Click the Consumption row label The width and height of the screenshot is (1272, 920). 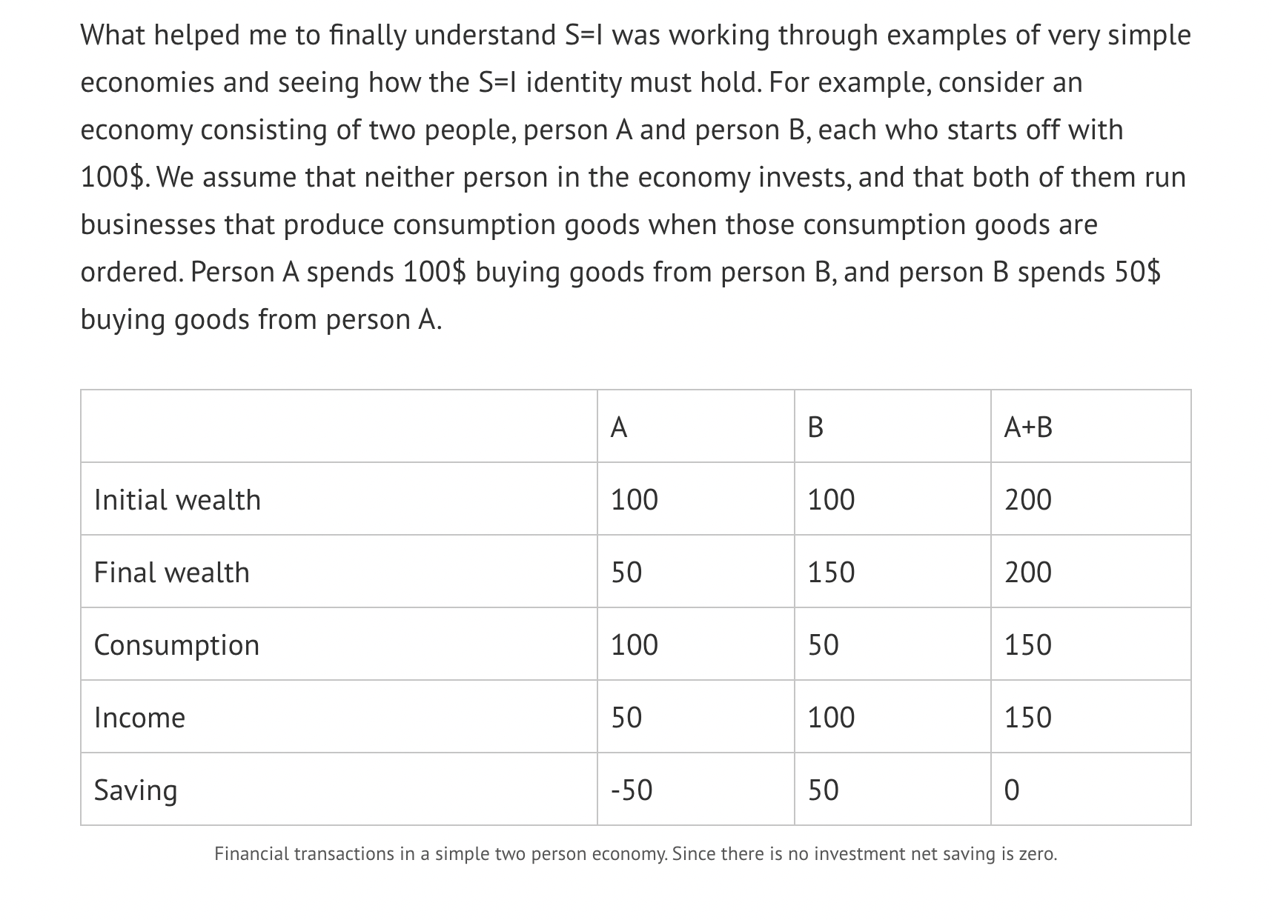click(x=176, y=645)
